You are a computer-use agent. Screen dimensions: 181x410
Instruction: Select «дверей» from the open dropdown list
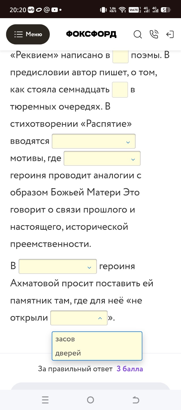(67, 353)
